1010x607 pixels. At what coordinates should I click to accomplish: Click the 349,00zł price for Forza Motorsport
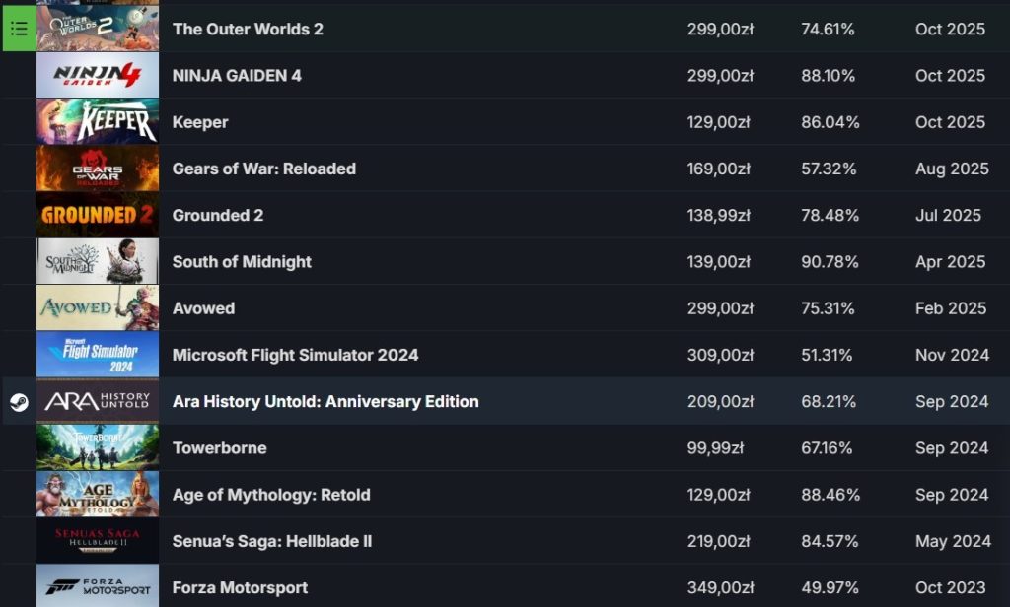coord(720,587)
